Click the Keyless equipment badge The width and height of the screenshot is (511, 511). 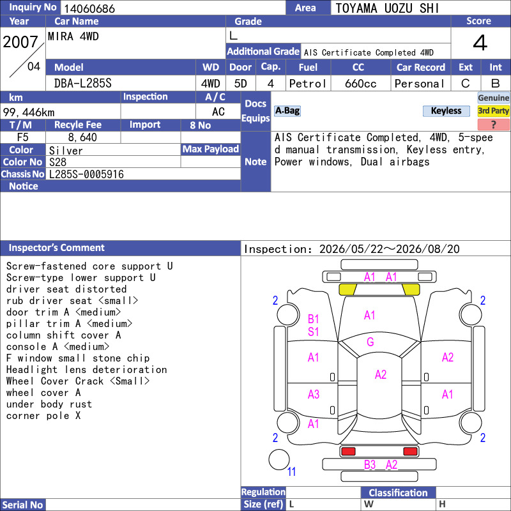click(x=446, y=111)
